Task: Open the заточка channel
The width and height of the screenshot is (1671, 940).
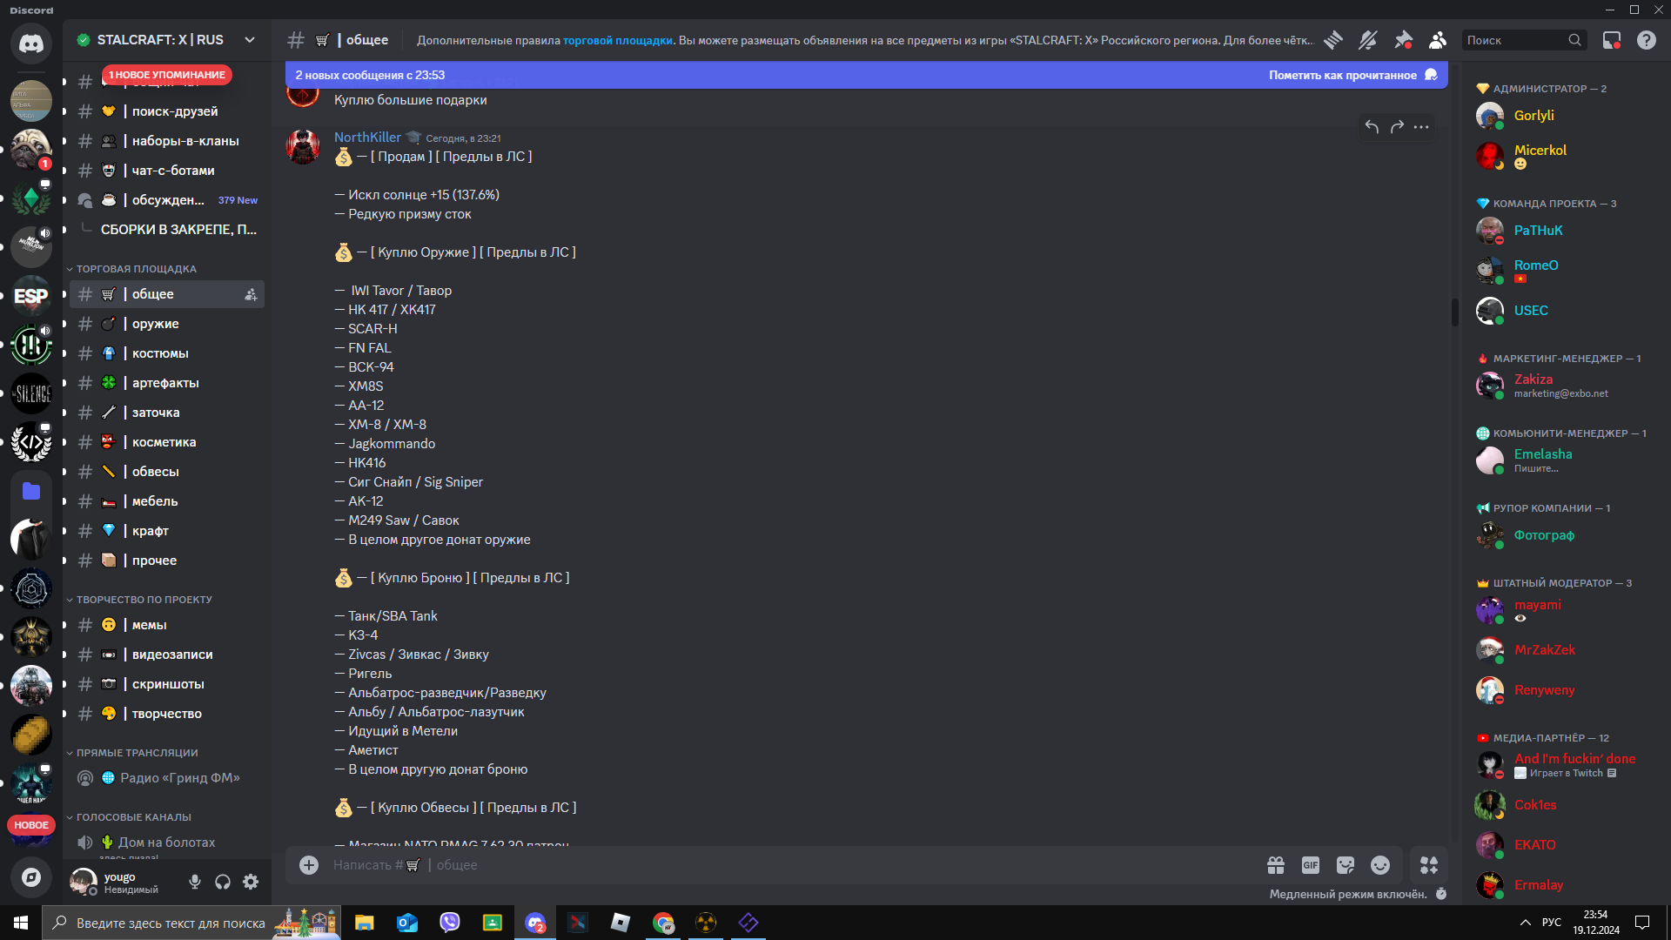Action: click(167, 413)
